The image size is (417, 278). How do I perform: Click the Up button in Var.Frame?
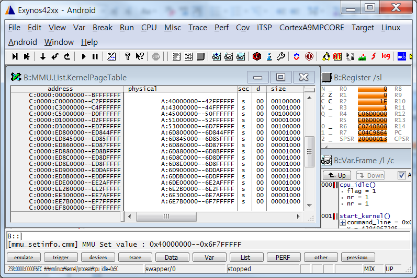click(336, 175)
